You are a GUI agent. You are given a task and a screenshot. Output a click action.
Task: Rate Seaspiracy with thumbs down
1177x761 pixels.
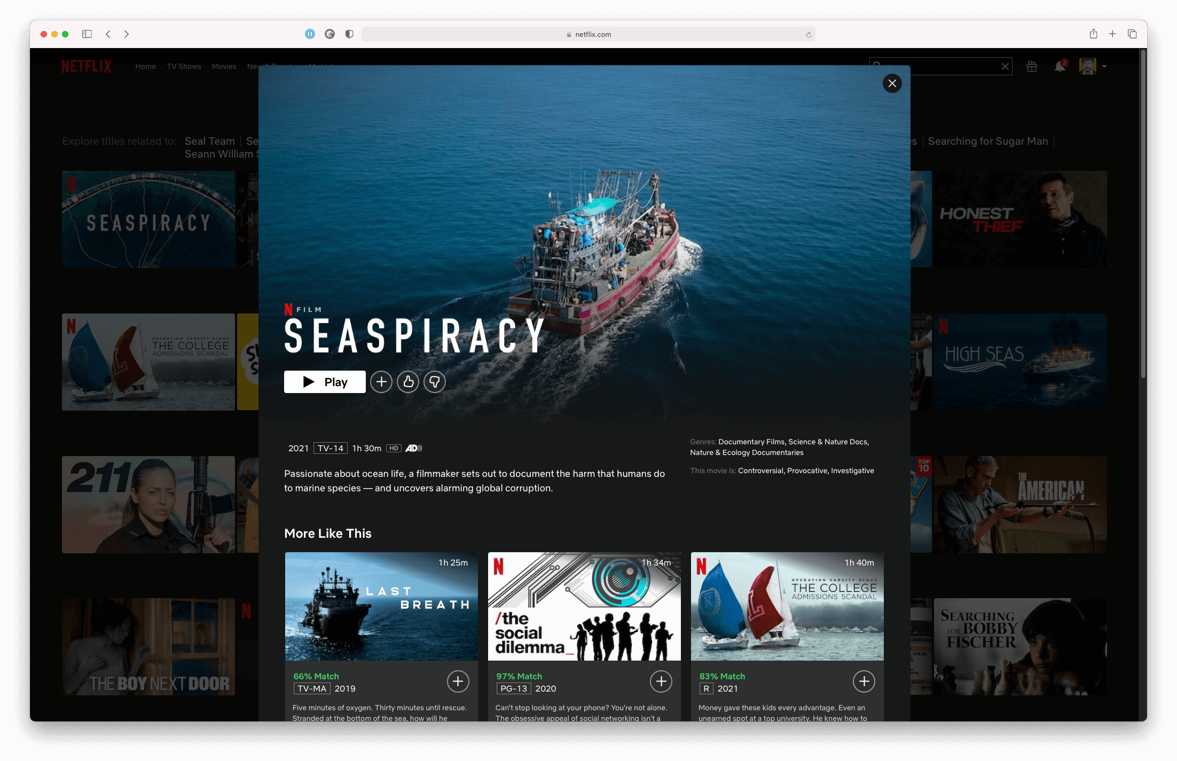(435, 382)
